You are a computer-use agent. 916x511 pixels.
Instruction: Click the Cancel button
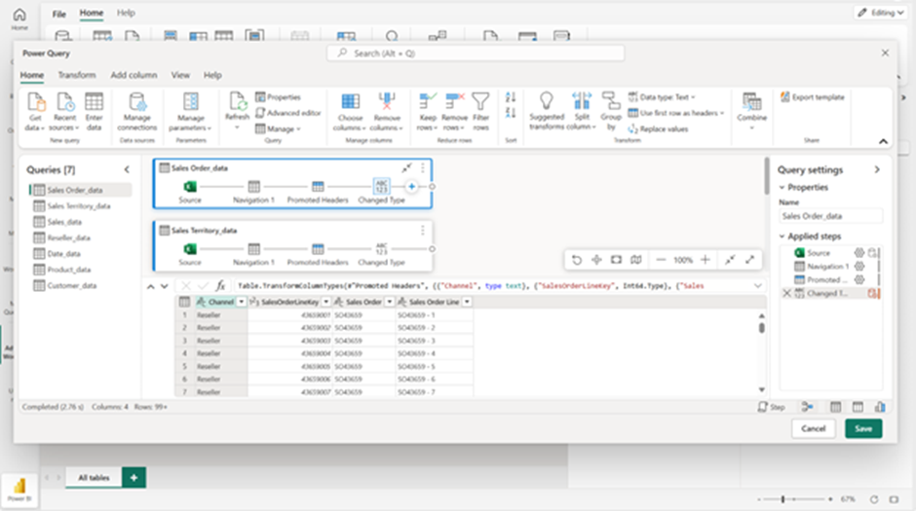pyautogui.click(x=813, y=428)
